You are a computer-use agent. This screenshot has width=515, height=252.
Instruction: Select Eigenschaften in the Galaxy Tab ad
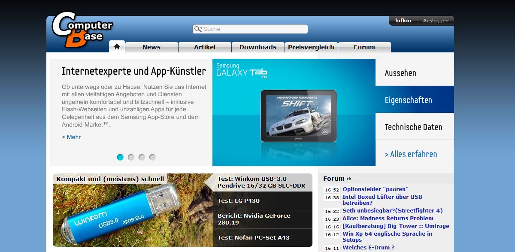coord(415,100)
